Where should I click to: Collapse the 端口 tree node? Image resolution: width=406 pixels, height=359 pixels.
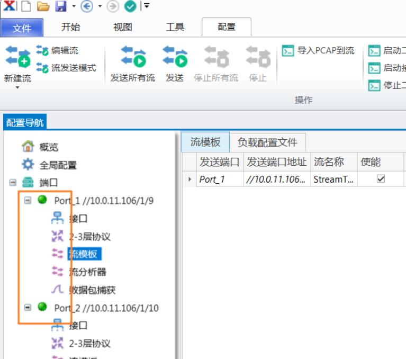[12, 183]
